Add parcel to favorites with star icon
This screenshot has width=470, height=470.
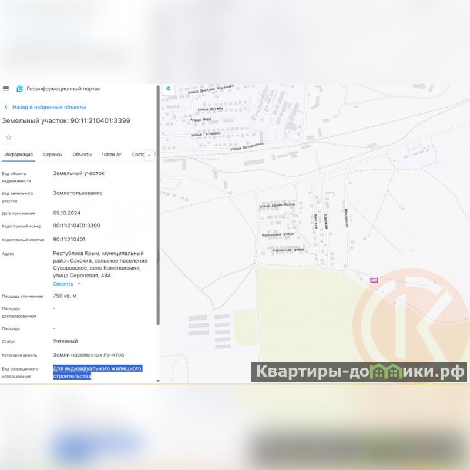tap(8, 137)
